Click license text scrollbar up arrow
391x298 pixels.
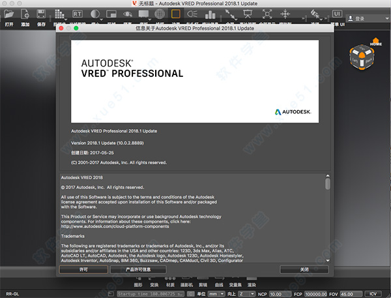pyautogui.click(x=328, y=175)
